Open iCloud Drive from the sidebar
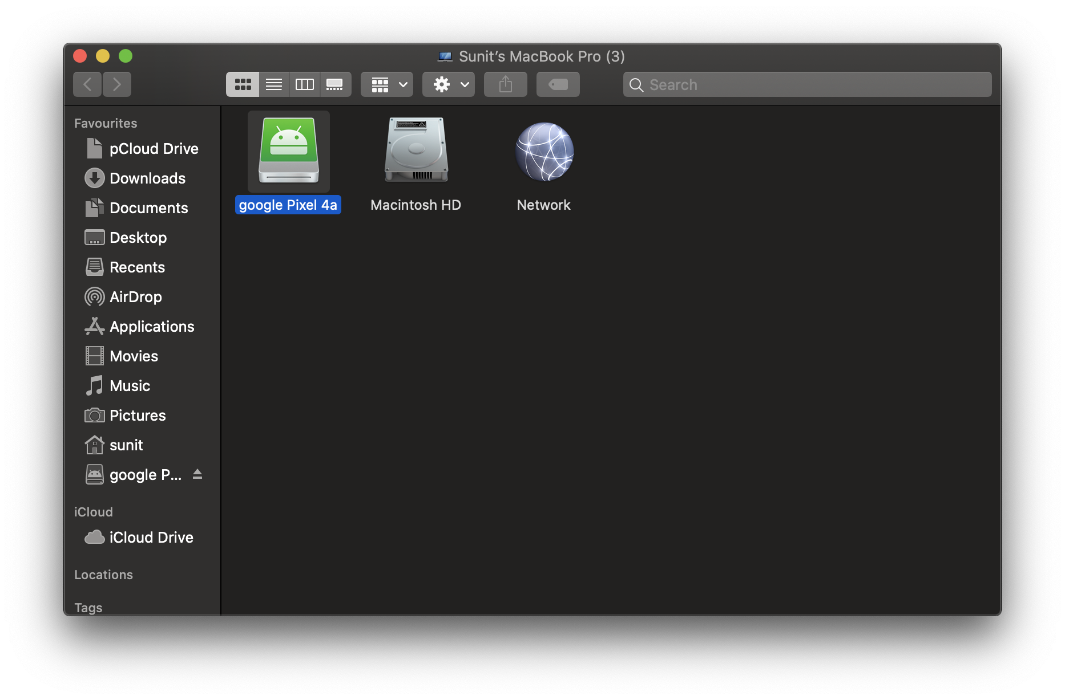Image resolution: width=1065 pixels, height=700 pixels. 151,537
